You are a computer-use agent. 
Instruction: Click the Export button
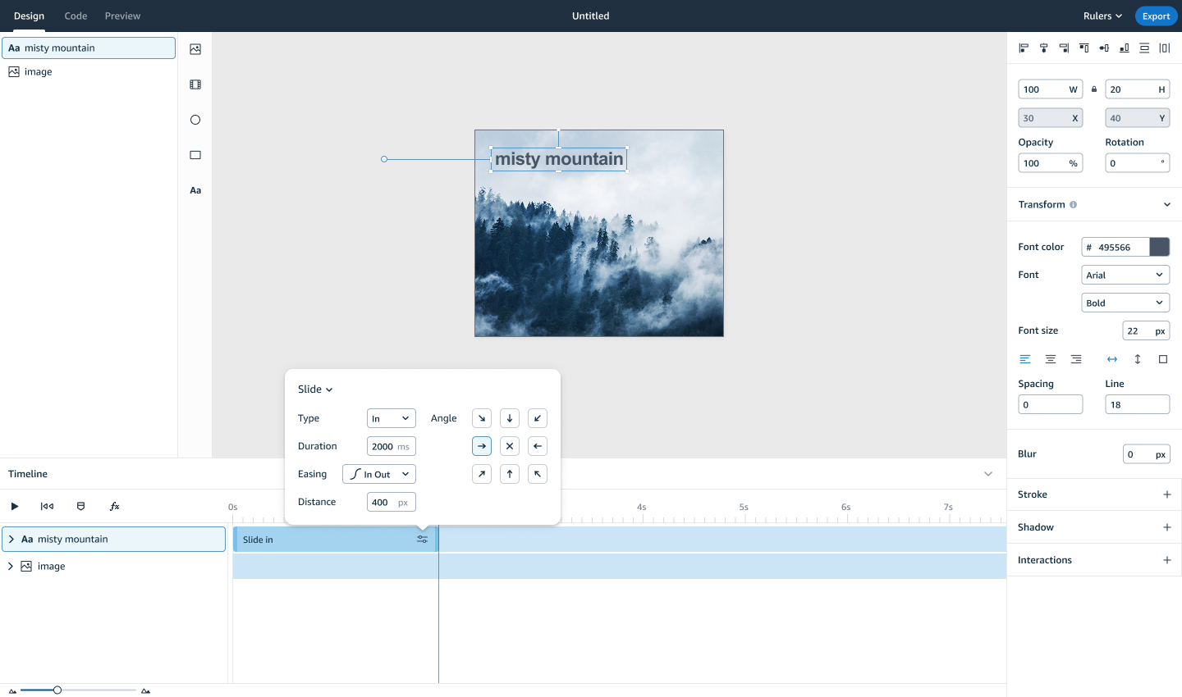(1156, 16)
